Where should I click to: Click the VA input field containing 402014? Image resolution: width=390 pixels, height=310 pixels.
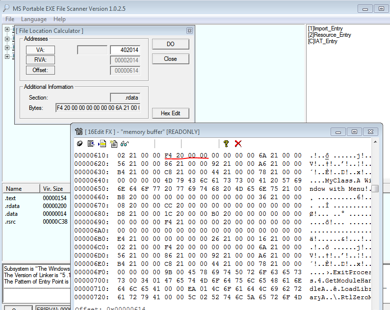coord(125,50)
